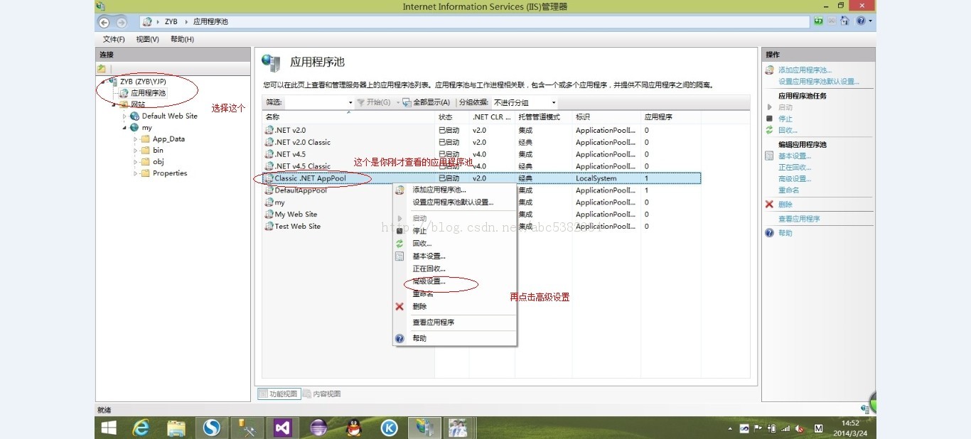Open the View menu in menu bar
Image resolution: width=971 pixels, height=439 pixels.
click(147, 40)
